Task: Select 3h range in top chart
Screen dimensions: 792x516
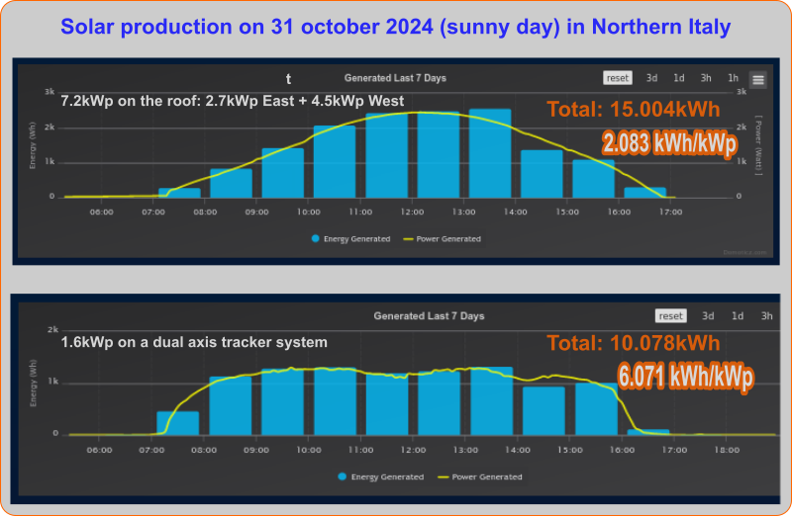Action: (x=706, y=78)
